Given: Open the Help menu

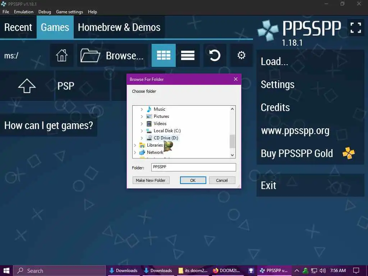Looking at the screenshot, I should pos(92,12).
